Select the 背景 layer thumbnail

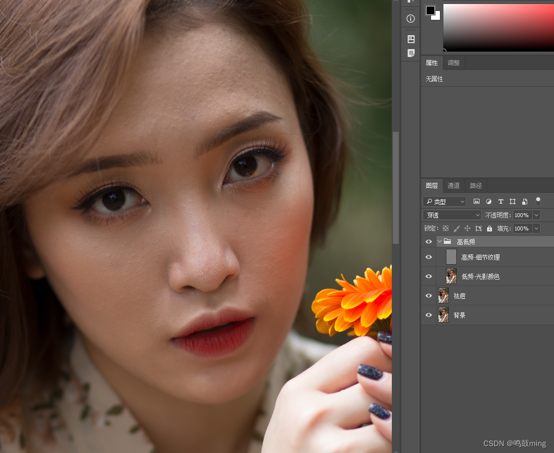tap(443, 315)
